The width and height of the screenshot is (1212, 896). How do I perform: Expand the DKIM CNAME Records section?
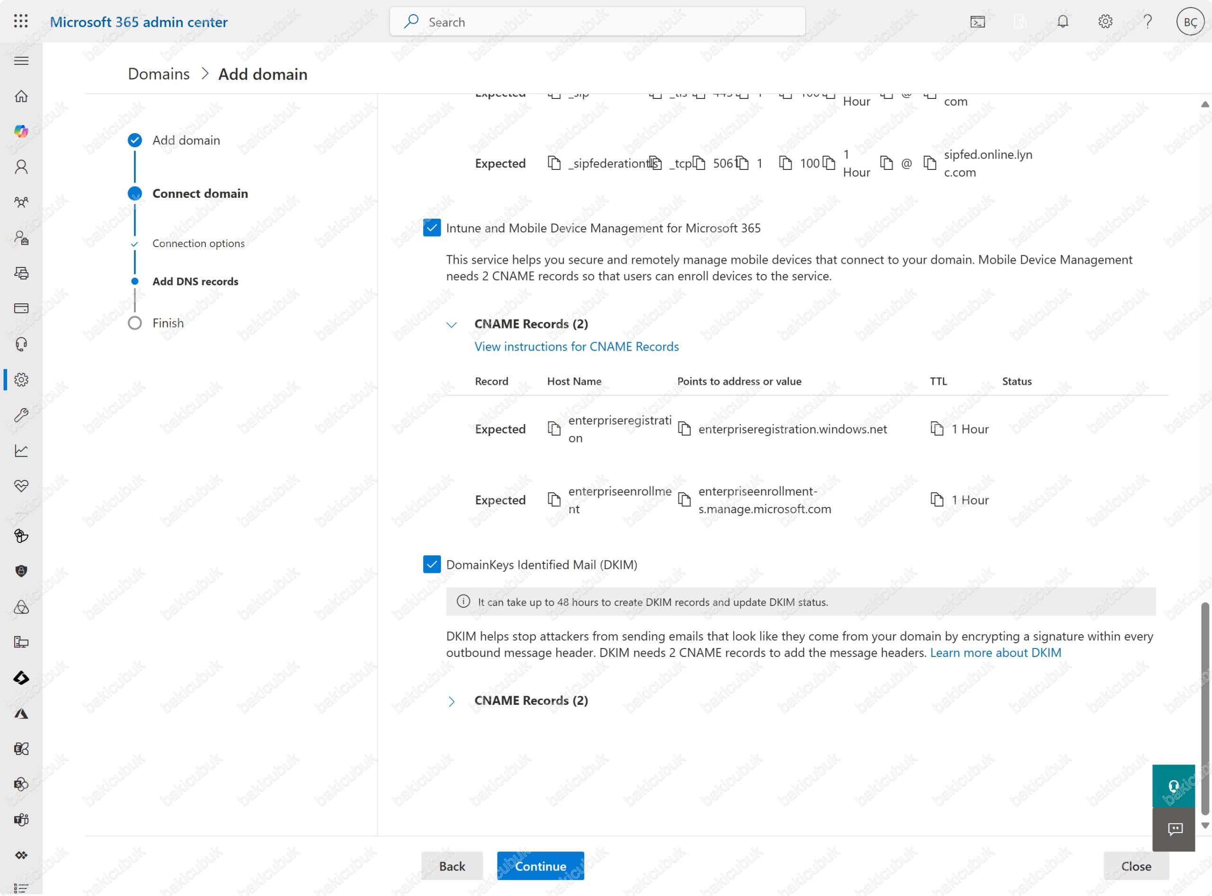(x=451, y=701)
